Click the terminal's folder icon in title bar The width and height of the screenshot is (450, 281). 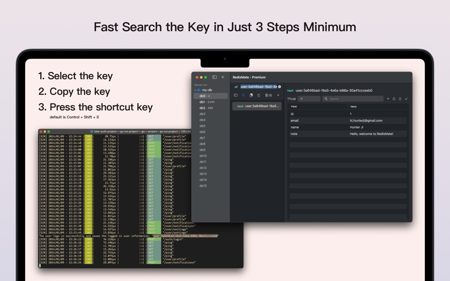coord(91,132)
